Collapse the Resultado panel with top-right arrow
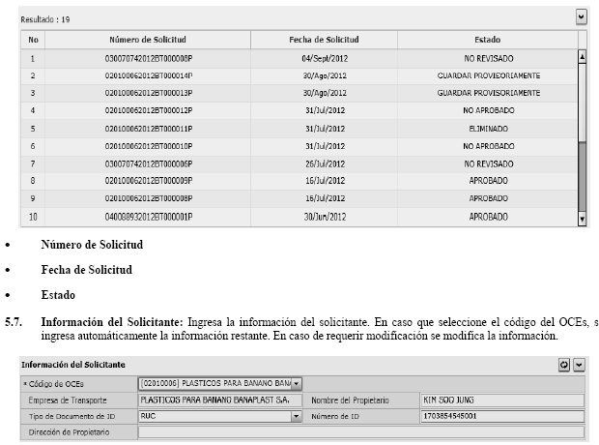Screen dimensions: 599x445 581,16
